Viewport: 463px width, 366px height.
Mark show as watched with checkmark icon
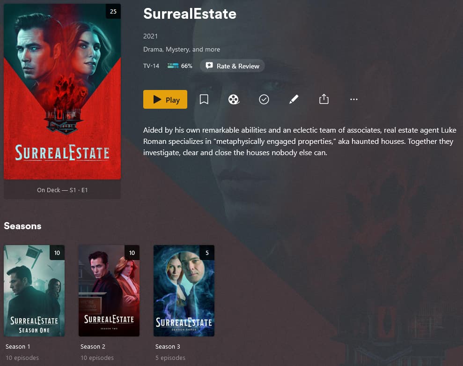click(x=264, y=99)
